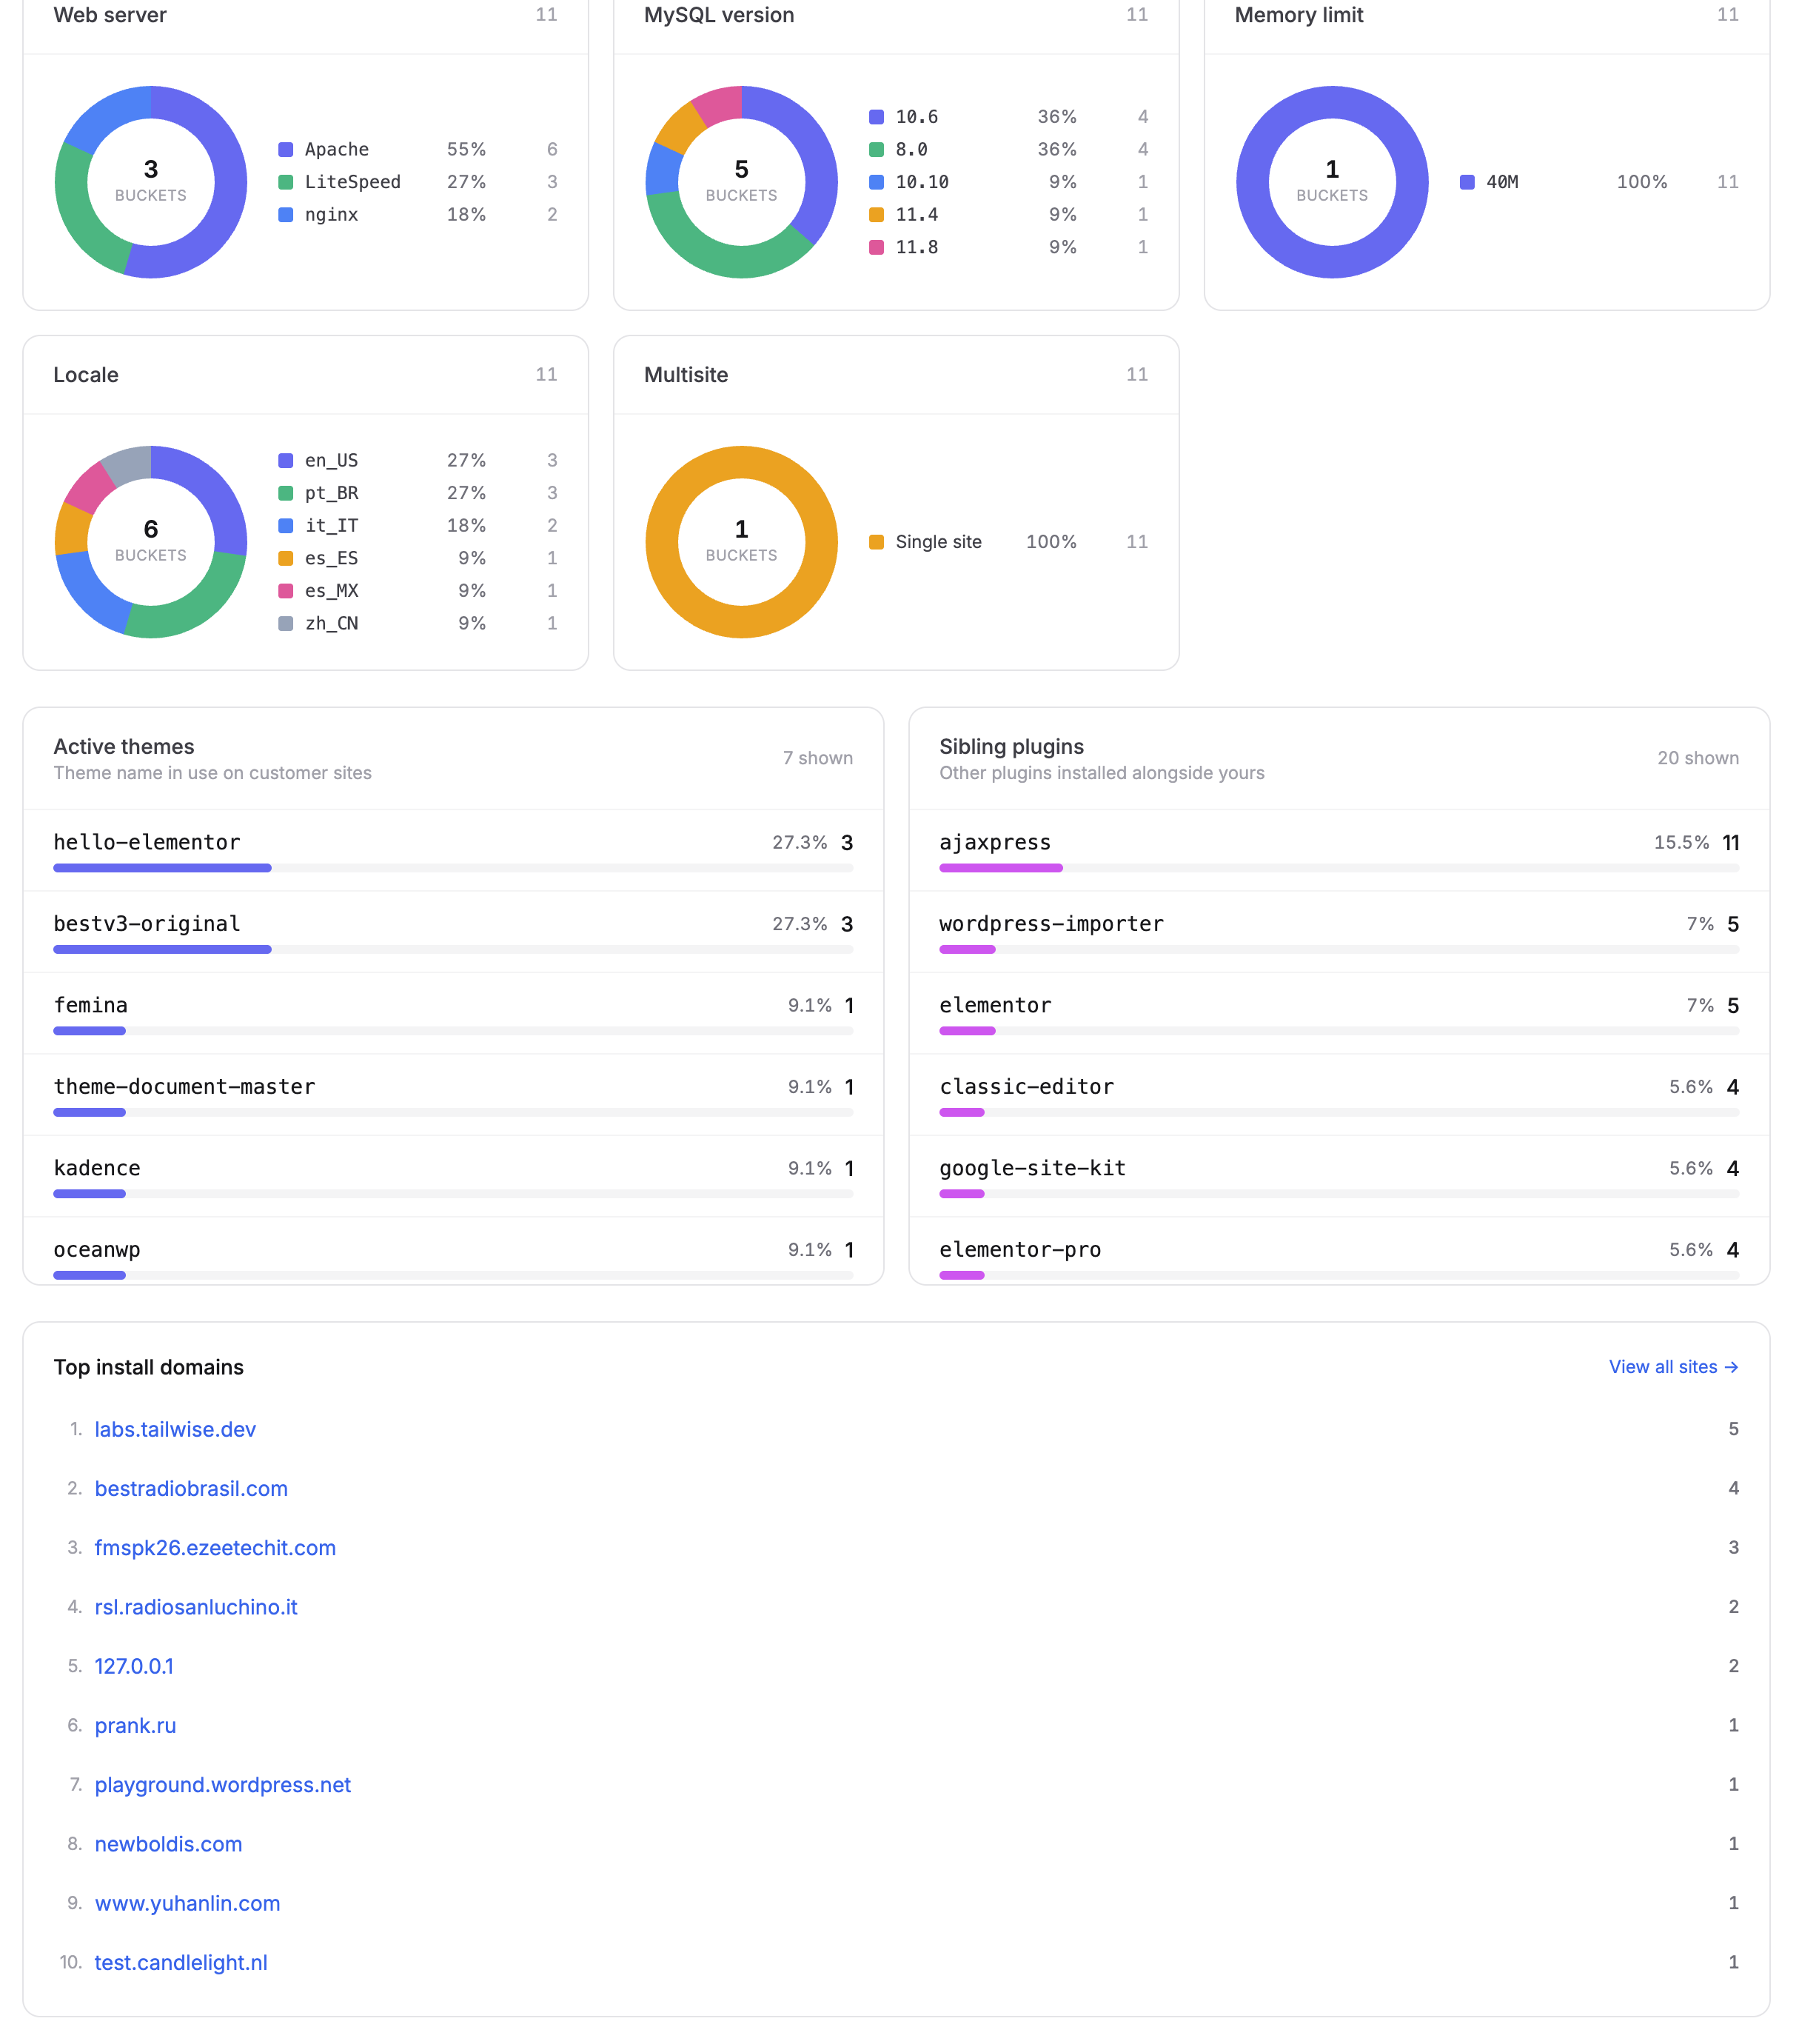
Task: Click the Memory limit card title
Action: coord(1299,15)
